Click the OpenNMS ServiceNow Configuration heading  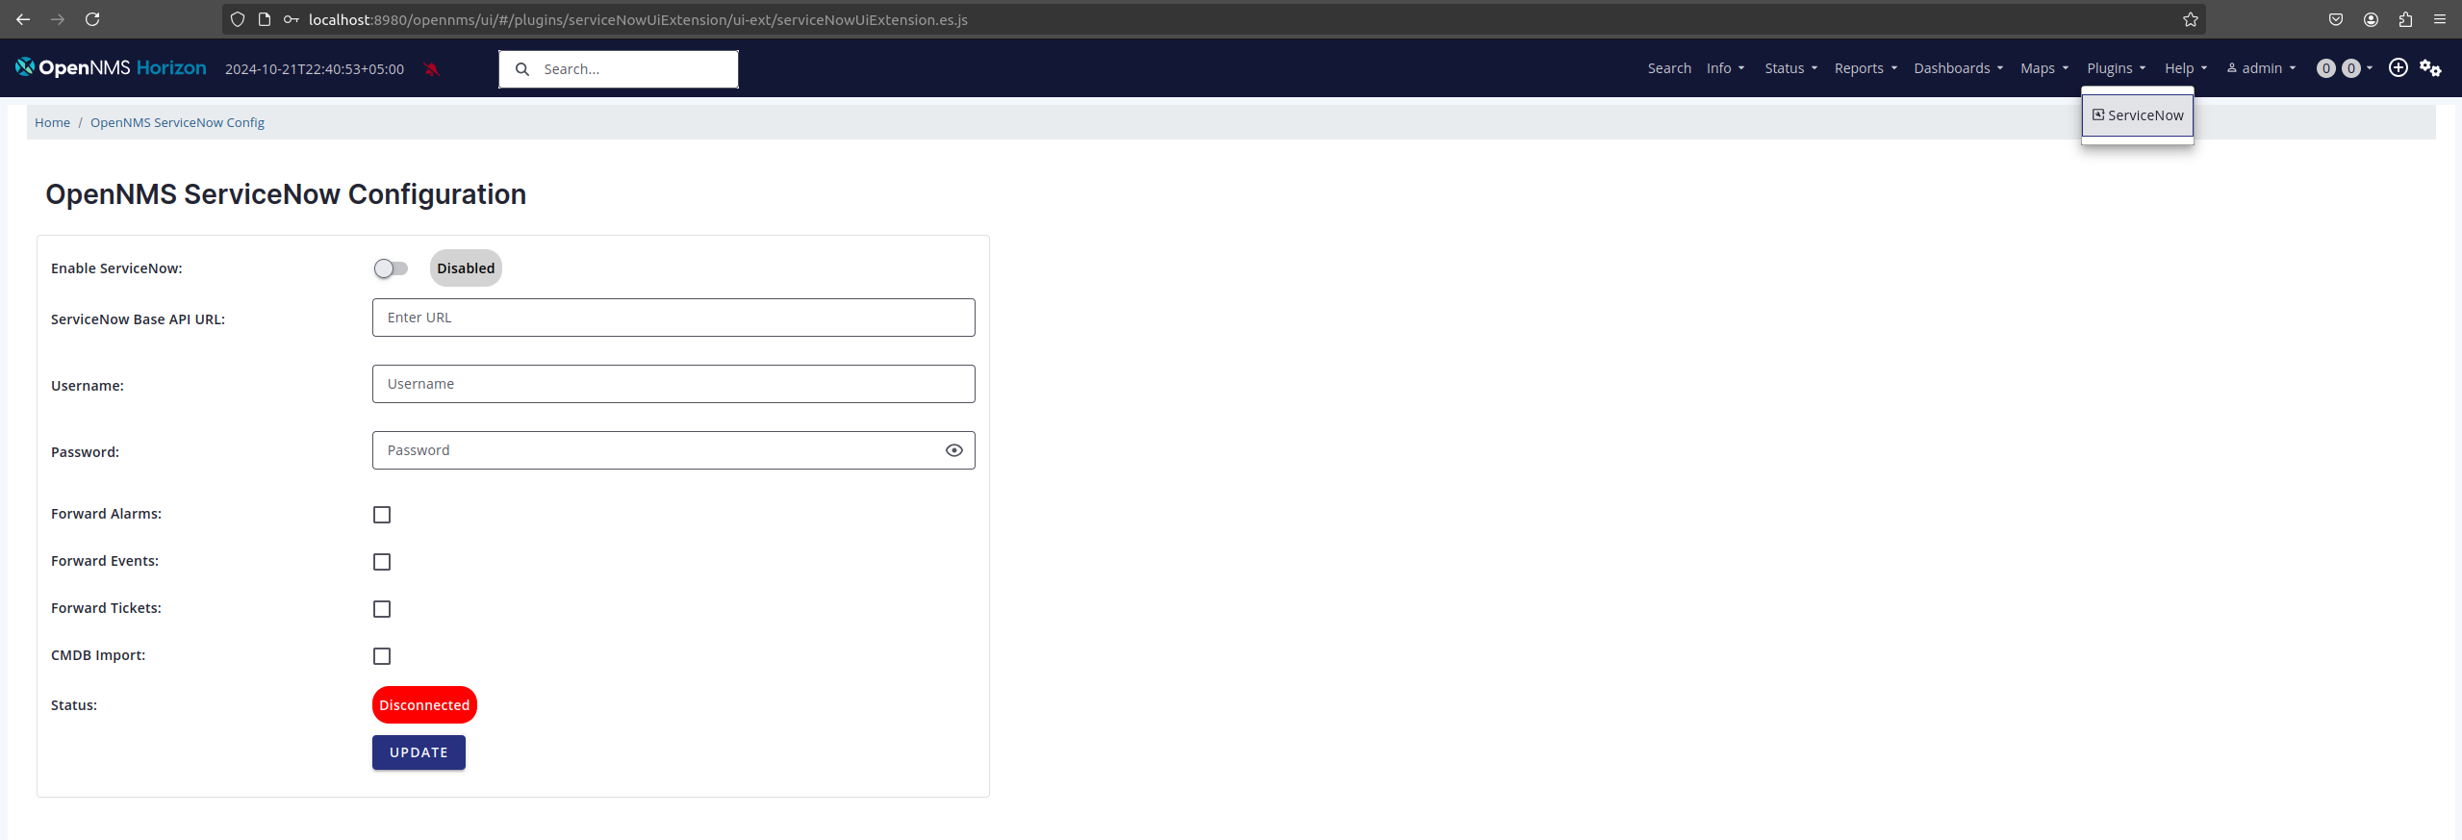pos(286,194)
